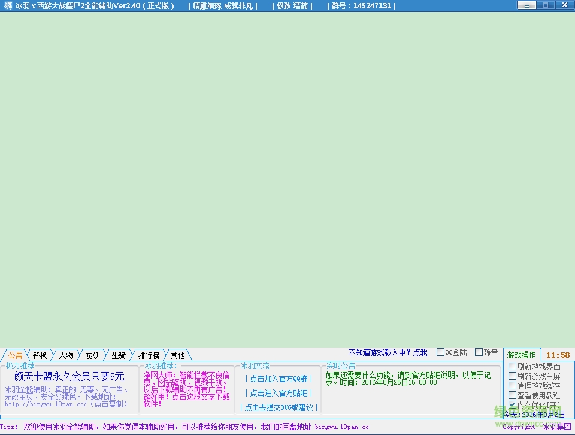The image size is (575, 435).
Task: Click 点击去提交BUG或建议 to report bugs
Action: point(279,407)
